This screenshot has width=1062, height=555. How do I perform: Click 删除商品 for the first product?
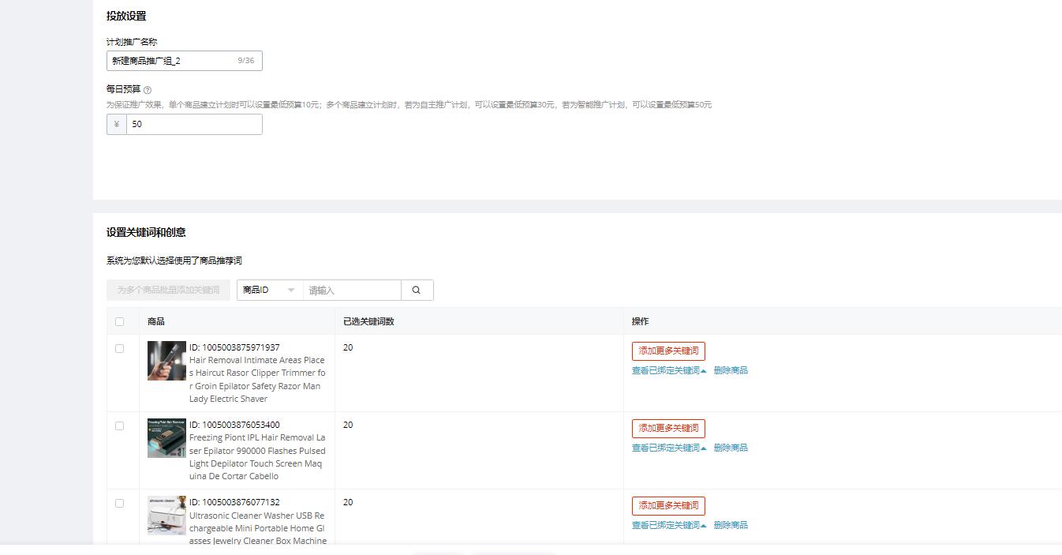[731, 369]
